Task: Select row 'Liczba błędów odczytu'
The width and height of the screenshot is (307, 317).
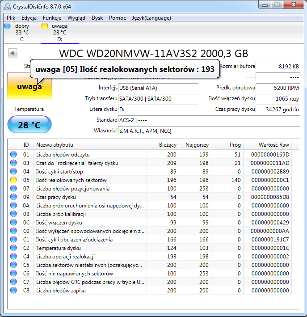Action: [150, 154]
